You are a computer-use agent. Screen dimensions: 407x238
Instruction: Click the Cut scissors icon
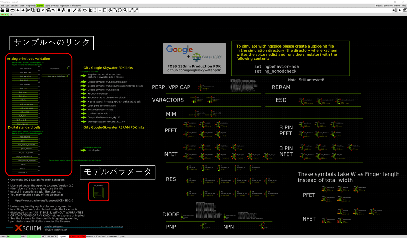[28, 10]
